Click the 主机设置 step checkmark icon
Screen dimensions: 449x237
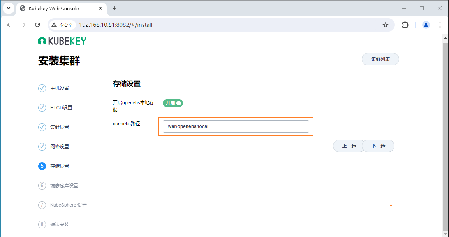pos(42,88)
